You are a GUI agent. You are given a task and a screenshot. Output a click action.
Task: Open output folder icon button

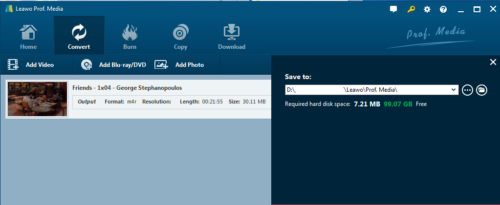click(x=482, y=90)
